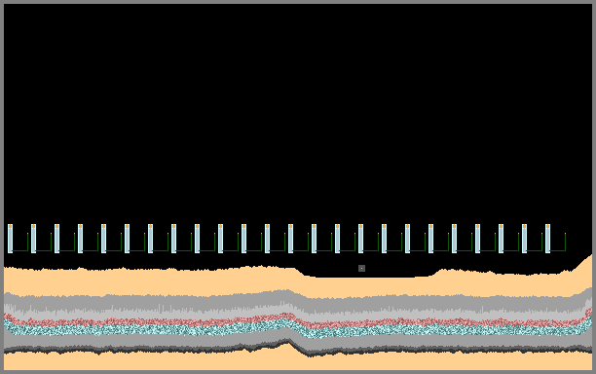
Task: Click the dark charcoal band above the bottom sand
Action: (296, 350)
